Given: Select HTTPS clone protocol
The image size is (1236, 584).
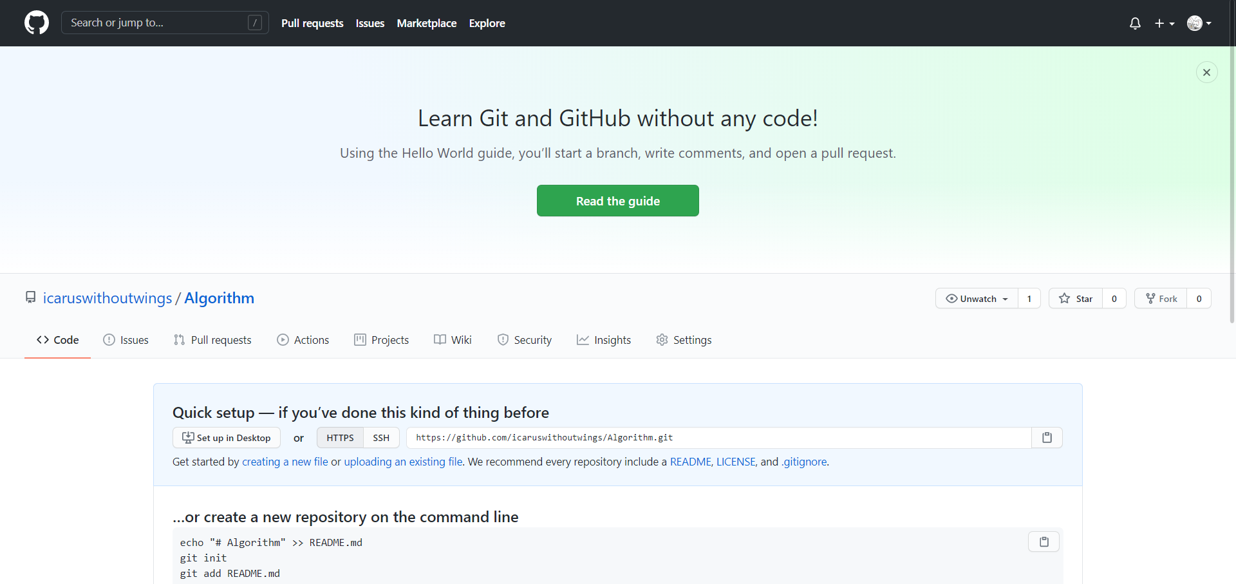Looking at the screenshot, I should (340, 438).
